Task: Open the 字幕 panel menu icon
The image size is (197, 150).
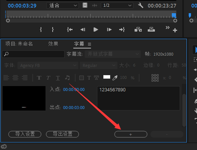Action: [x=89, y=44]
